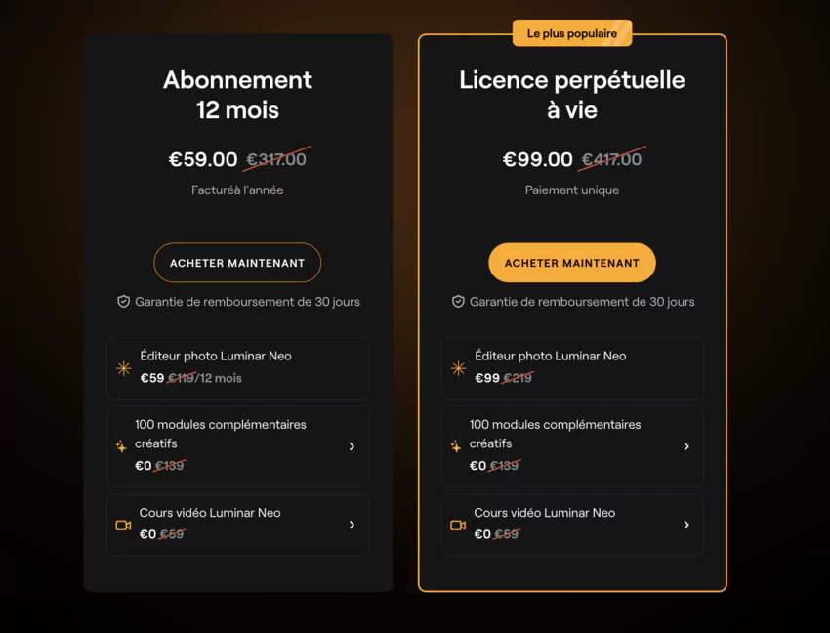Expand Cours vidéo details in the right card
830x633 pixels.
[x=686, y=525]
